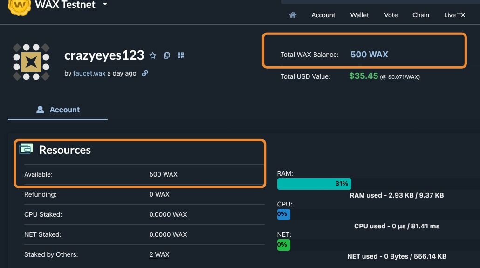Open the faucet.wax creator link

89,73
